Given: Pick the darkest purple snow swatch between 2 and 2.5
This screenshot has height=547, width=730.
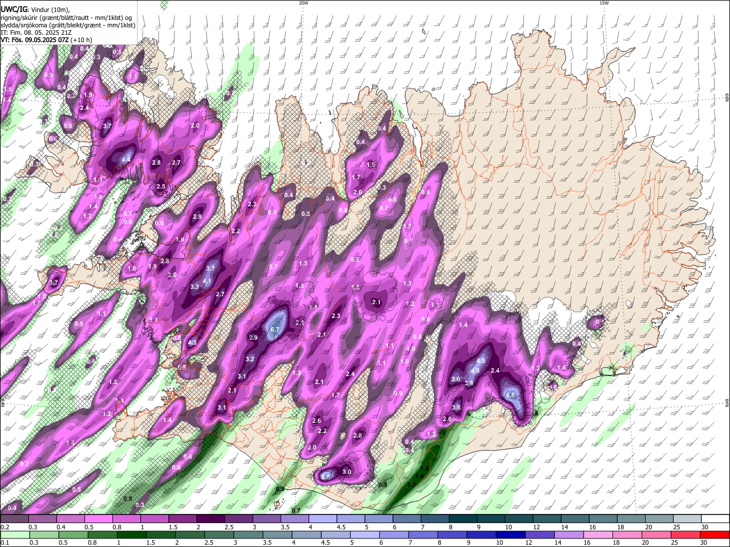Looking at the screenshot, I should pos(210,519).
